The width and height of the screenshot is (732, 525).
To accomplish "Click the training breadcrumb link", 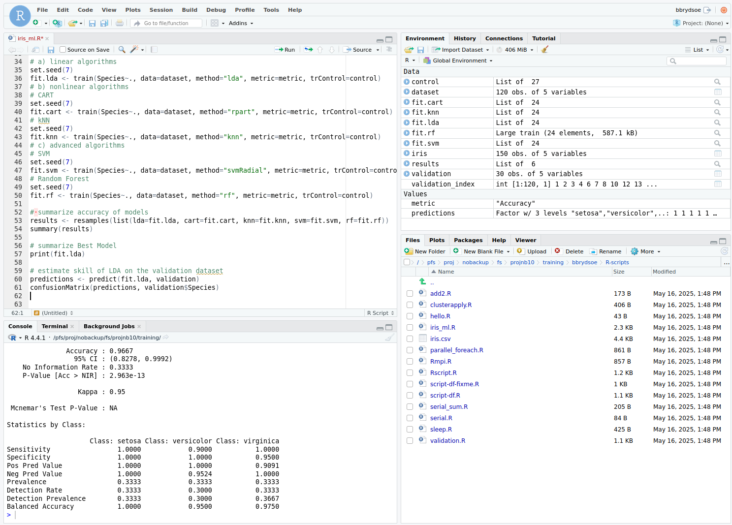I will tap(553, 262).
